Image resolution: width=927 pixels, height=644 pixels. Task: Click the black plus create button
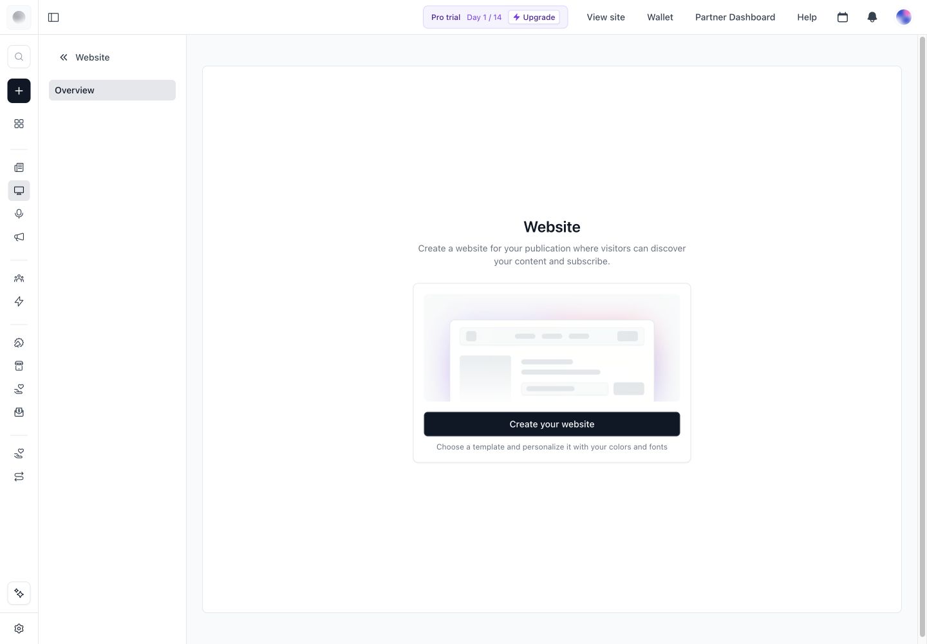pyautogui.click(x=19, y=91)
